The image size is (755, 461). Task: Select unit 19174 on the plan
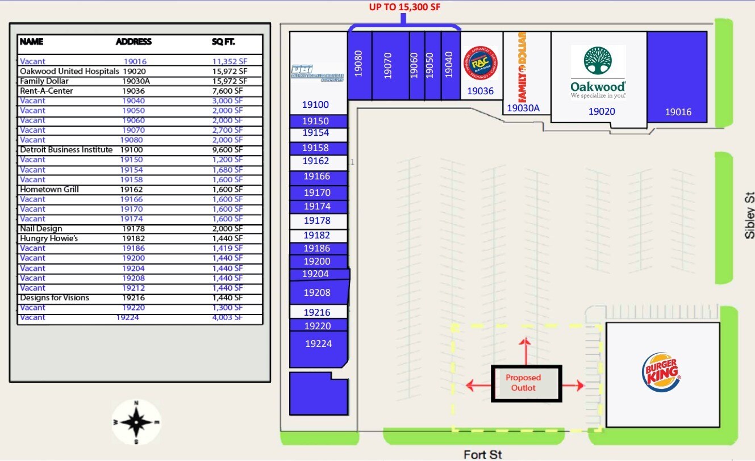(x=318, y=207)
